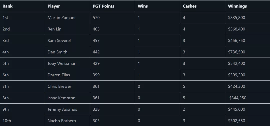Click Nacho Barbero's name
This screenshot has width=270, height=126.
[x=62, y=121]
